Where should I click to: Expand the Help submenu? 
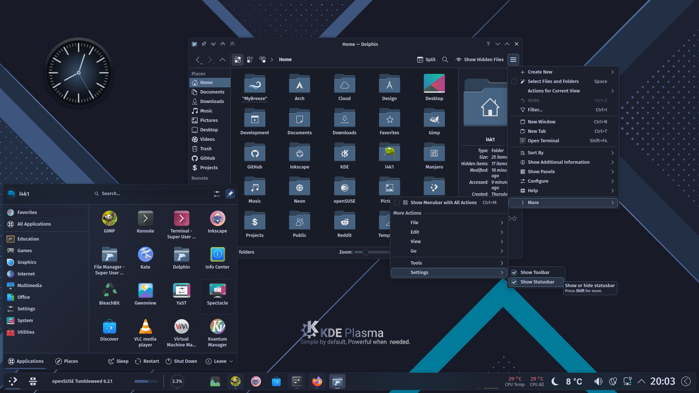[x=563, y=191]
